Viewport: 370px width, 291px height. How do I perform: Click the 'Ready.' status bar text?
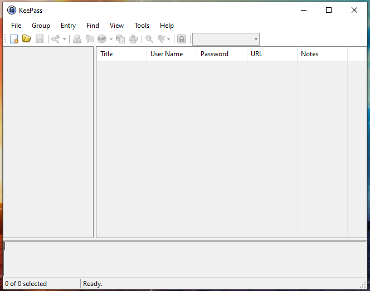click(93, 284)
